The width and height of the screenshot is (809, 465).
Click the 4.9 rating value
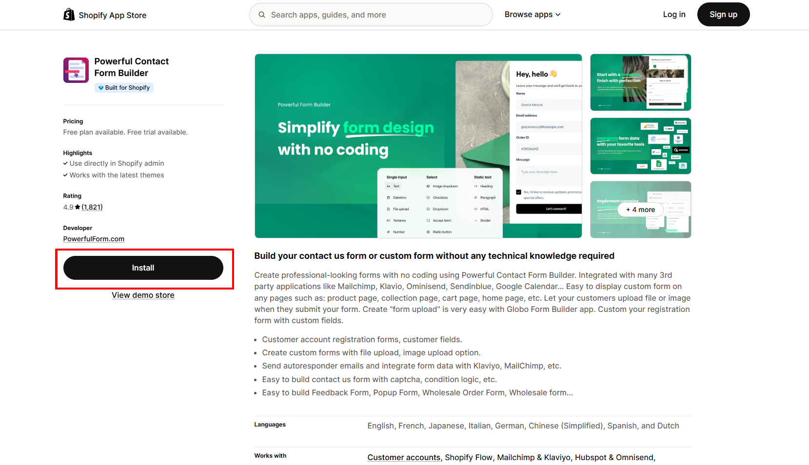68,207
